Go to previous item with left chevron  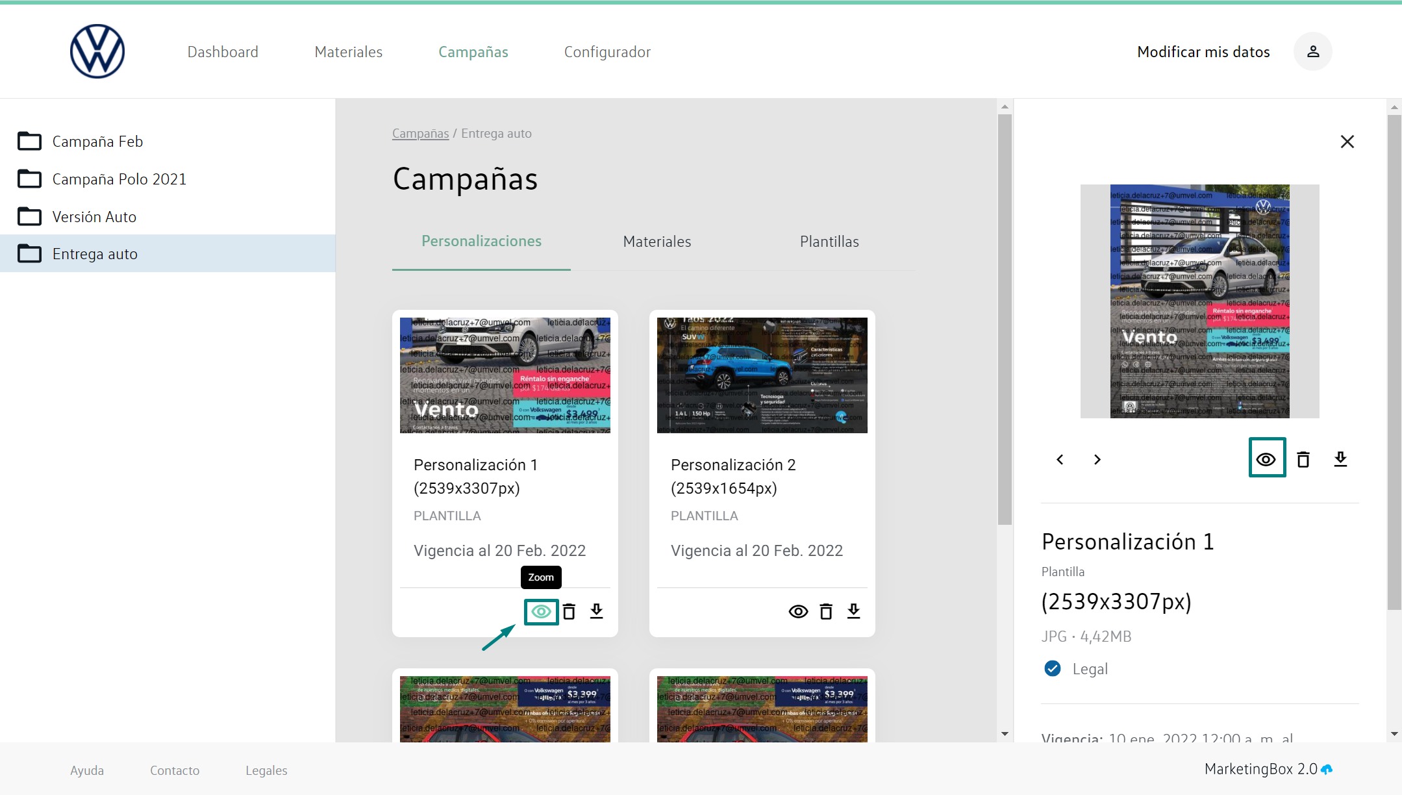[1060, 459]
